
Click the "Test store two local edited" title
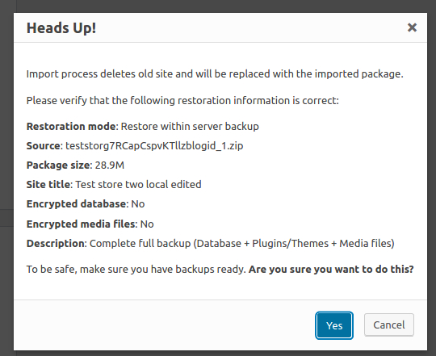tap(138, 185)
